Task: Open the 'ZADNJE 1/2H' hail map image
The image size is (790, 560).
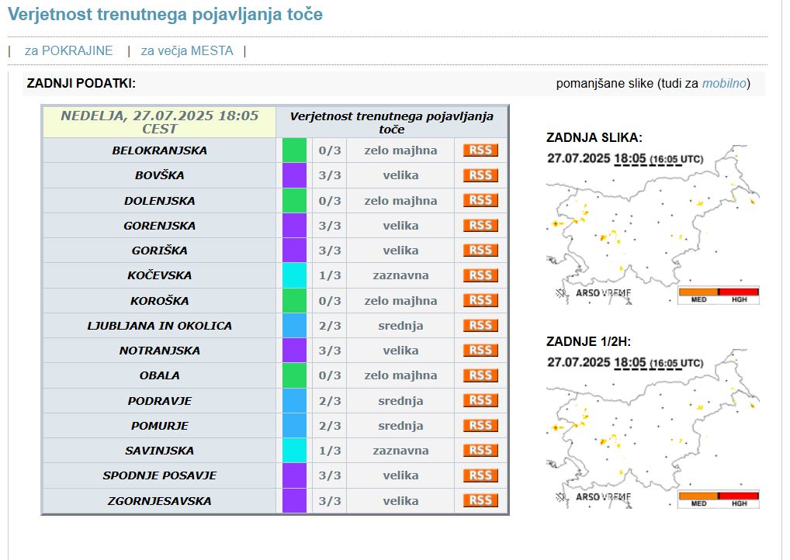Action: coord(653,439)
